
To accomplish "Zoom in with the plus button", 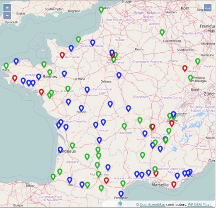I will [7, 7].
